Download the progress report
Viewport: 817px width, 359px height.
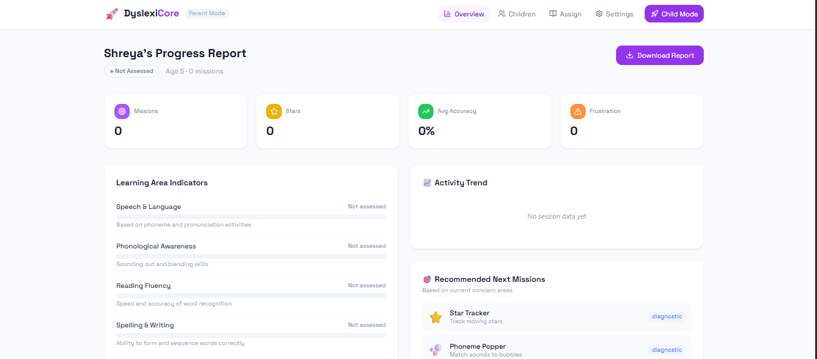pyautogui.click(x=660, y=55)
